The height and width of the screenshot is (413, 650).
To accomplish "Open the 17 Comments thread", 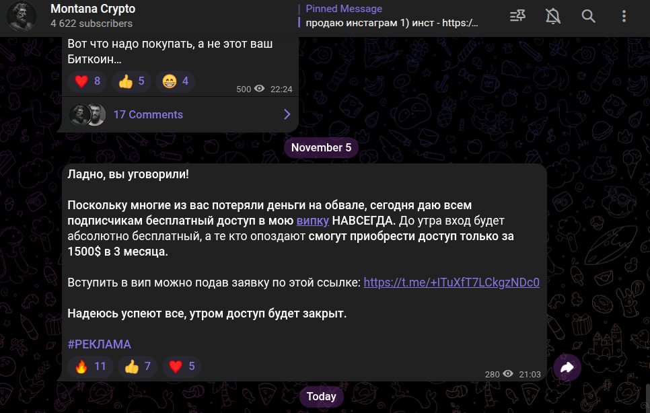I will [180, 114].
